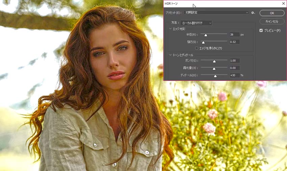
Task: Click the 半径 value field showing 38
Action: click(x=234, y=34)
